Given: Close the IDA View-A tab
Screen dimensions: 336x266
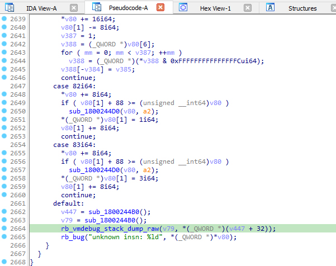Looking at the screenshot, I should coord(74,8).
